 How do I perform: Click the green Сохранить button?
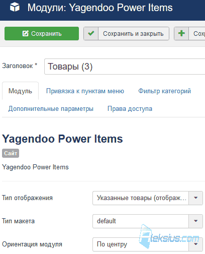(42, 34)
